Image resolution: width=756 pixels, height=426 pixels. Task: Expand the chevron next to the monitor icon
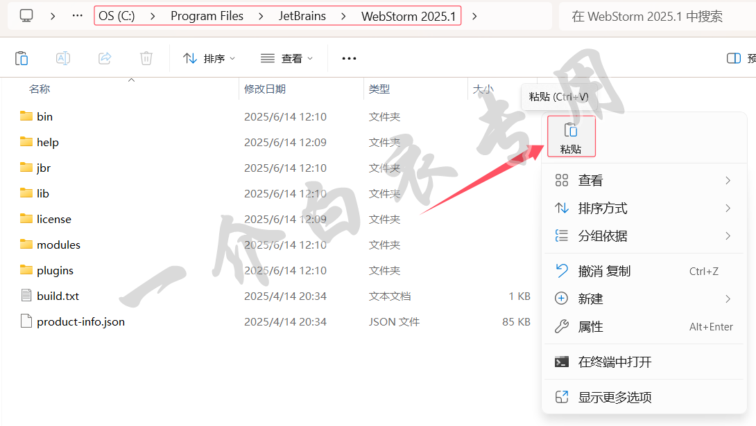coord(53,16)
